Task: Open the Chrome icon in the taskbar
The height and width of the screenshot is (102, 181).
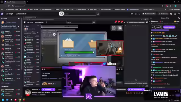Action: [20, 100]
